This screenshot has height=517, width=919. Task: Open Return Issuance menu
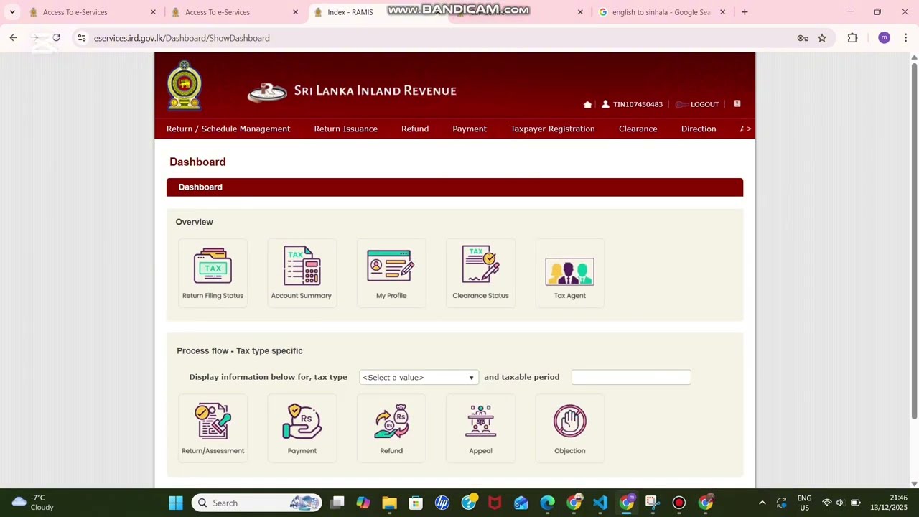tap(345, 129)
